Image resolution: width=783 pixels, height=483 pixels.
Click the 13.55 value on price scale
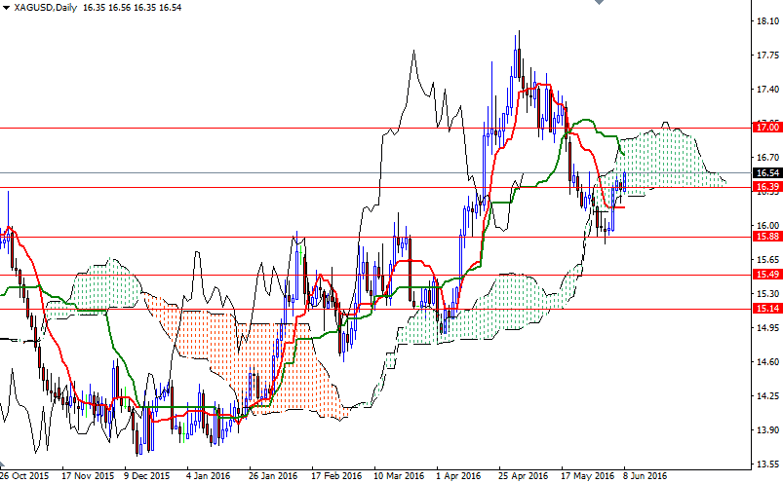[765, 464]
